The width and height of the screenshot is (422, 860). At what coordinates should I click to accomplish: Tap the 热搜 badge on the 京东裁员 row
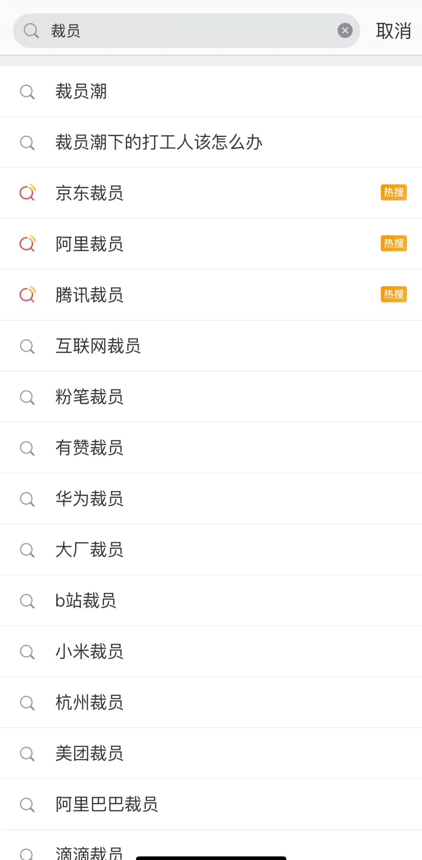pyautogui.click(x=393, y=193)
